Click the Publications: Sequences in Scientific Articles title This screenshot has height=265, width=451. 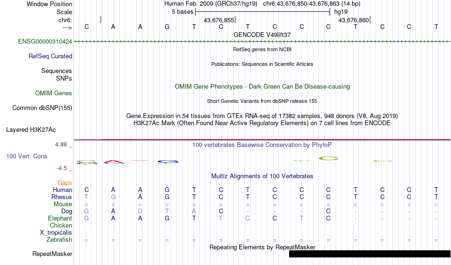click(x=262, y=64)
